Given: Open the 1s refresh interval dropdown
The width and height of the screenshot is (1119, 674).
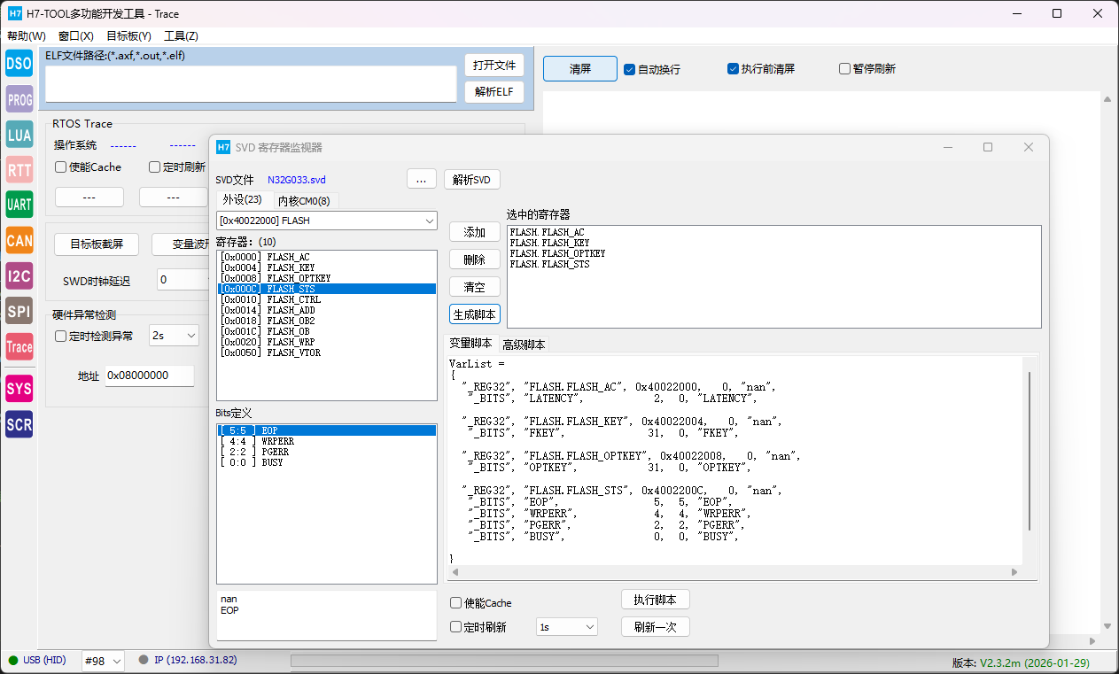Looking at the screenshot, I should tap(589, 627).
